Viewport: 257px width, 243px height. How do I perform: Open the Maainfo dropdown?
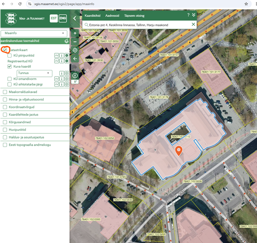tap(34, 33)
